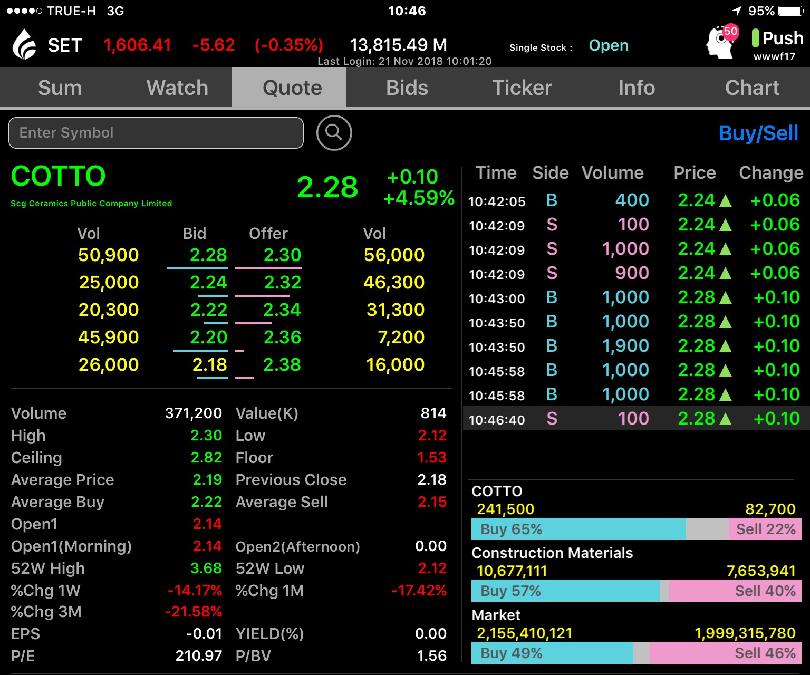Screen dimensions: 810x675
Task: Tap the Change column header
Action: [x=771, y=173]
